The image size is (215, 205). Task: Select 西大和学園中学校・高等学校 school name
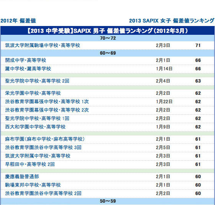[35, 127]
